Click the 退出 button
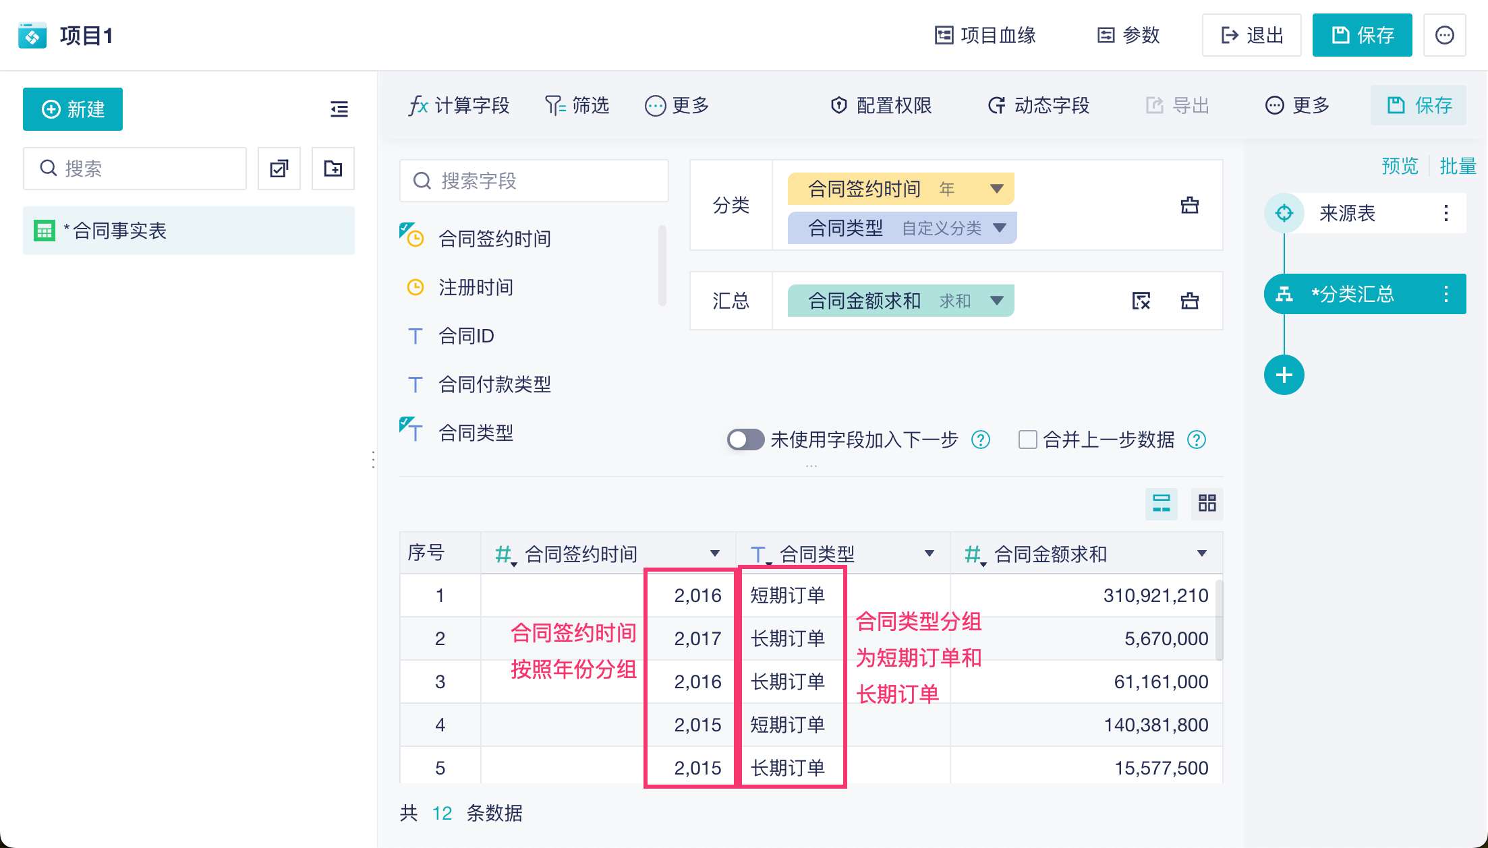 tap(1251, 35)
